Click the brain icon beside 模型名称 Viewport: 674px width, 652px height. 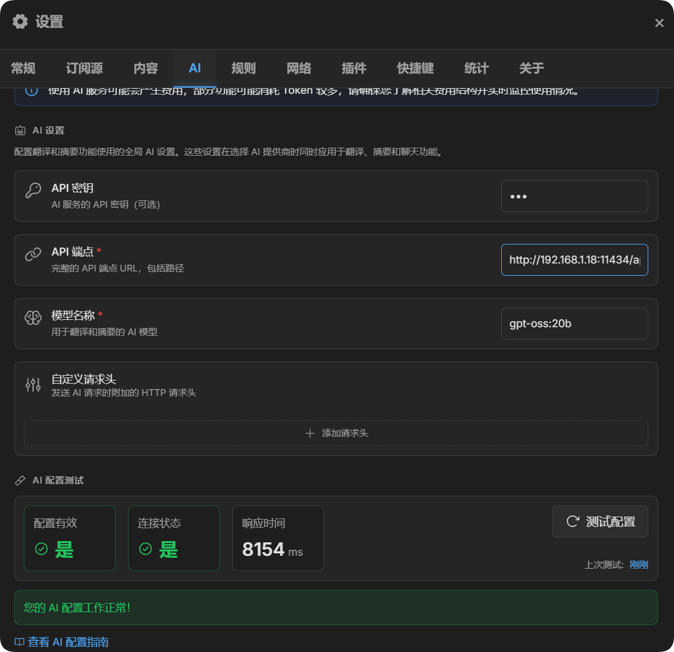click(32, 316)
